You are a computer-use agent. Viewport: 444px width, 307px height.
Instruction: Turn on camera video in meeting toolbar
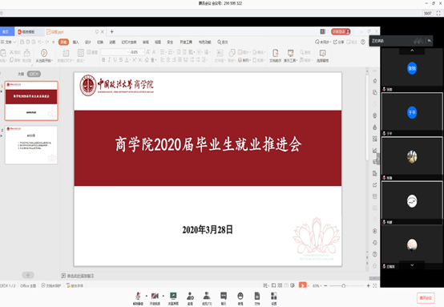point(155,298)
